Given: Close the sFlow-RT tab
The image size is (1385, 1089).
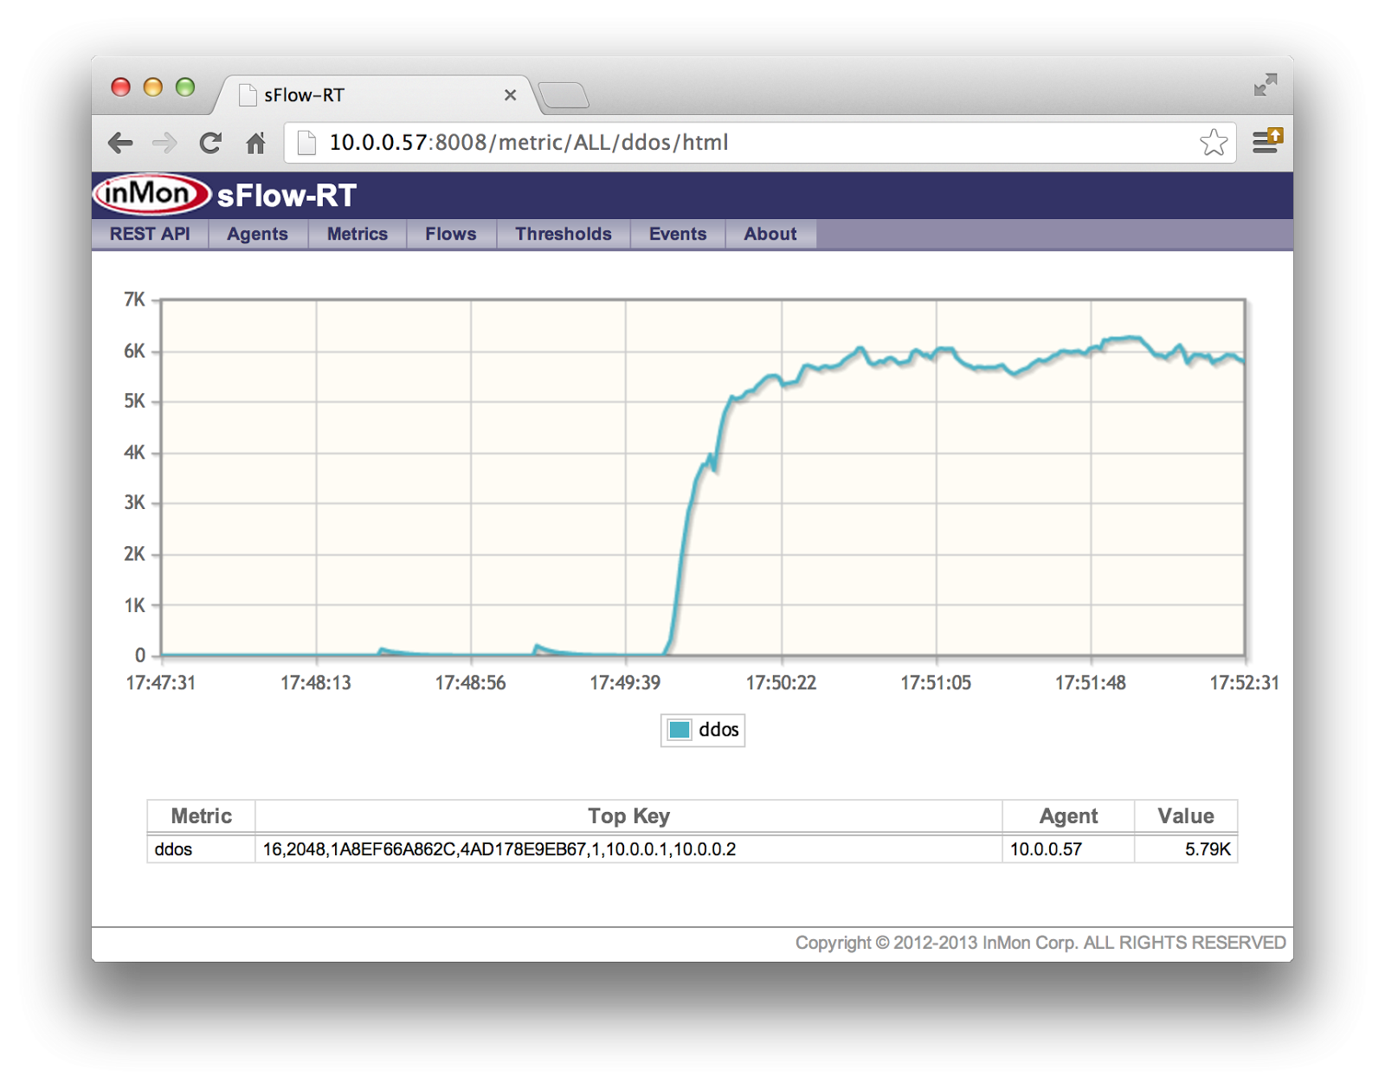Looking at the screenshot, I should click(511, 95).
